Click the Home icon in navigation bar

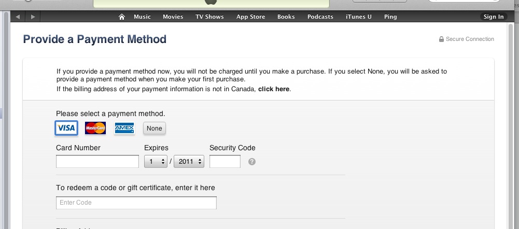[x=122, y=17]
